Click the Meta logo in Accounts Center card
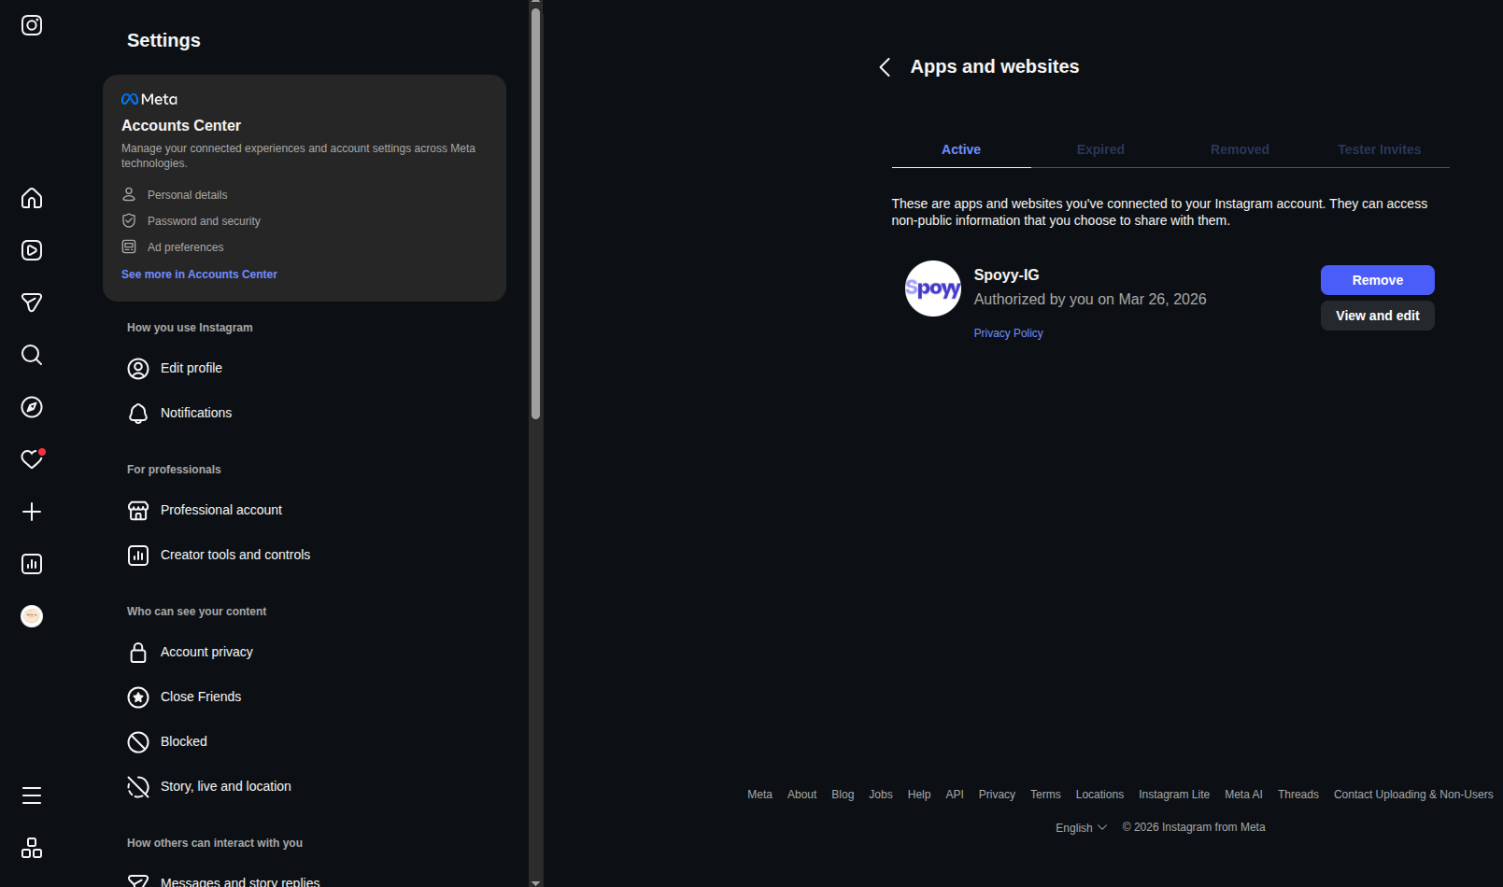 [x=149, y=99]
